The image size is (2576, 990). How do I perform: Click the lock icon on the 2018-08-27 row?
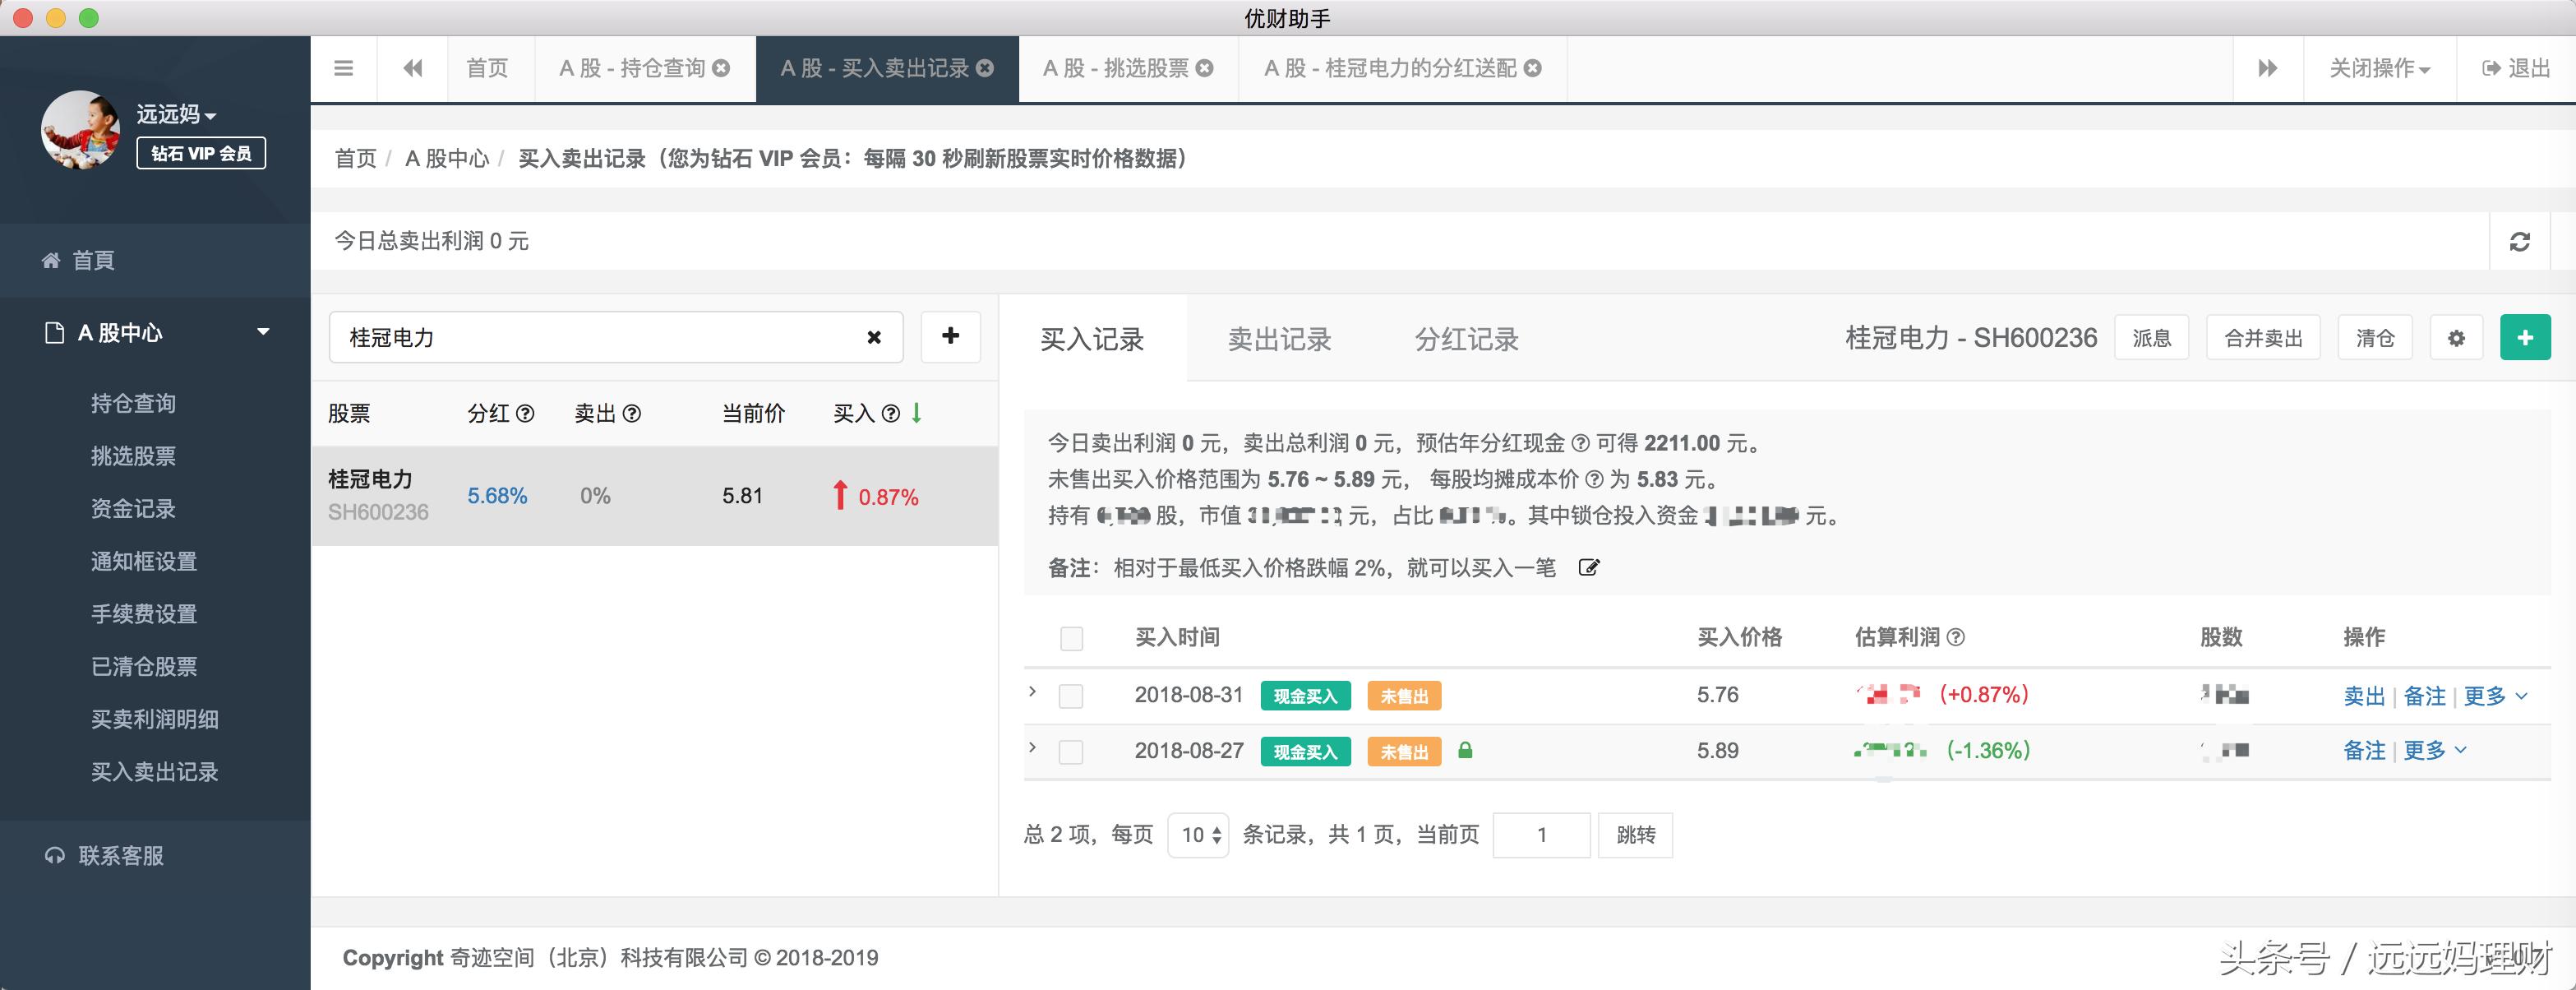(1466, 751)
